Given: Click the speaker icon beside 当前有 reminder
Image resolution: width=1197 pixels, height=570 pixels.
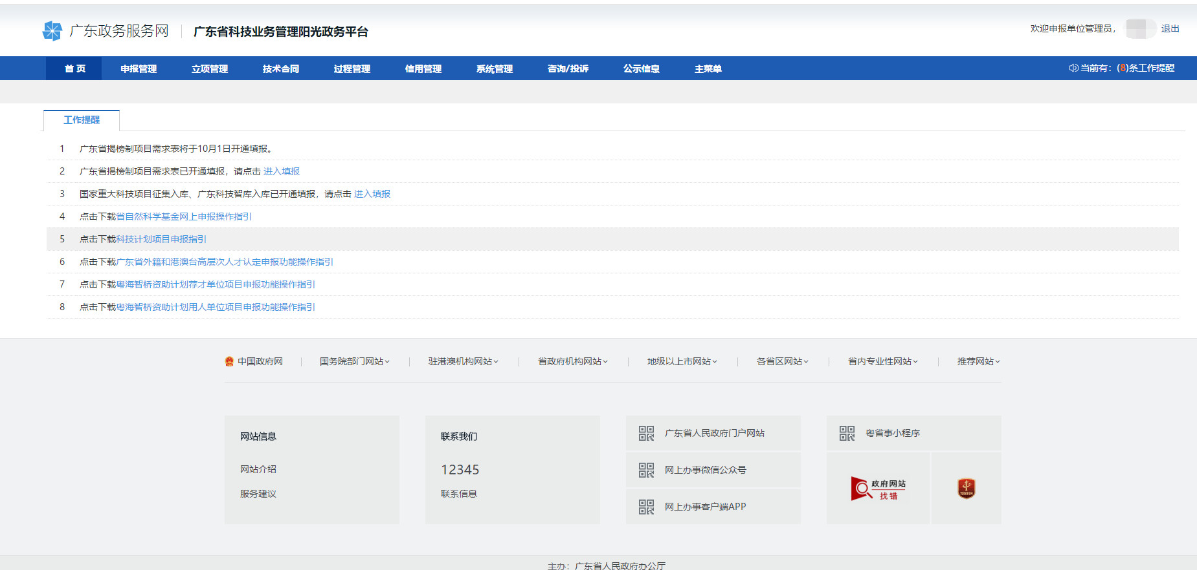Looking at the screenshot, I should click(1073, 68).
